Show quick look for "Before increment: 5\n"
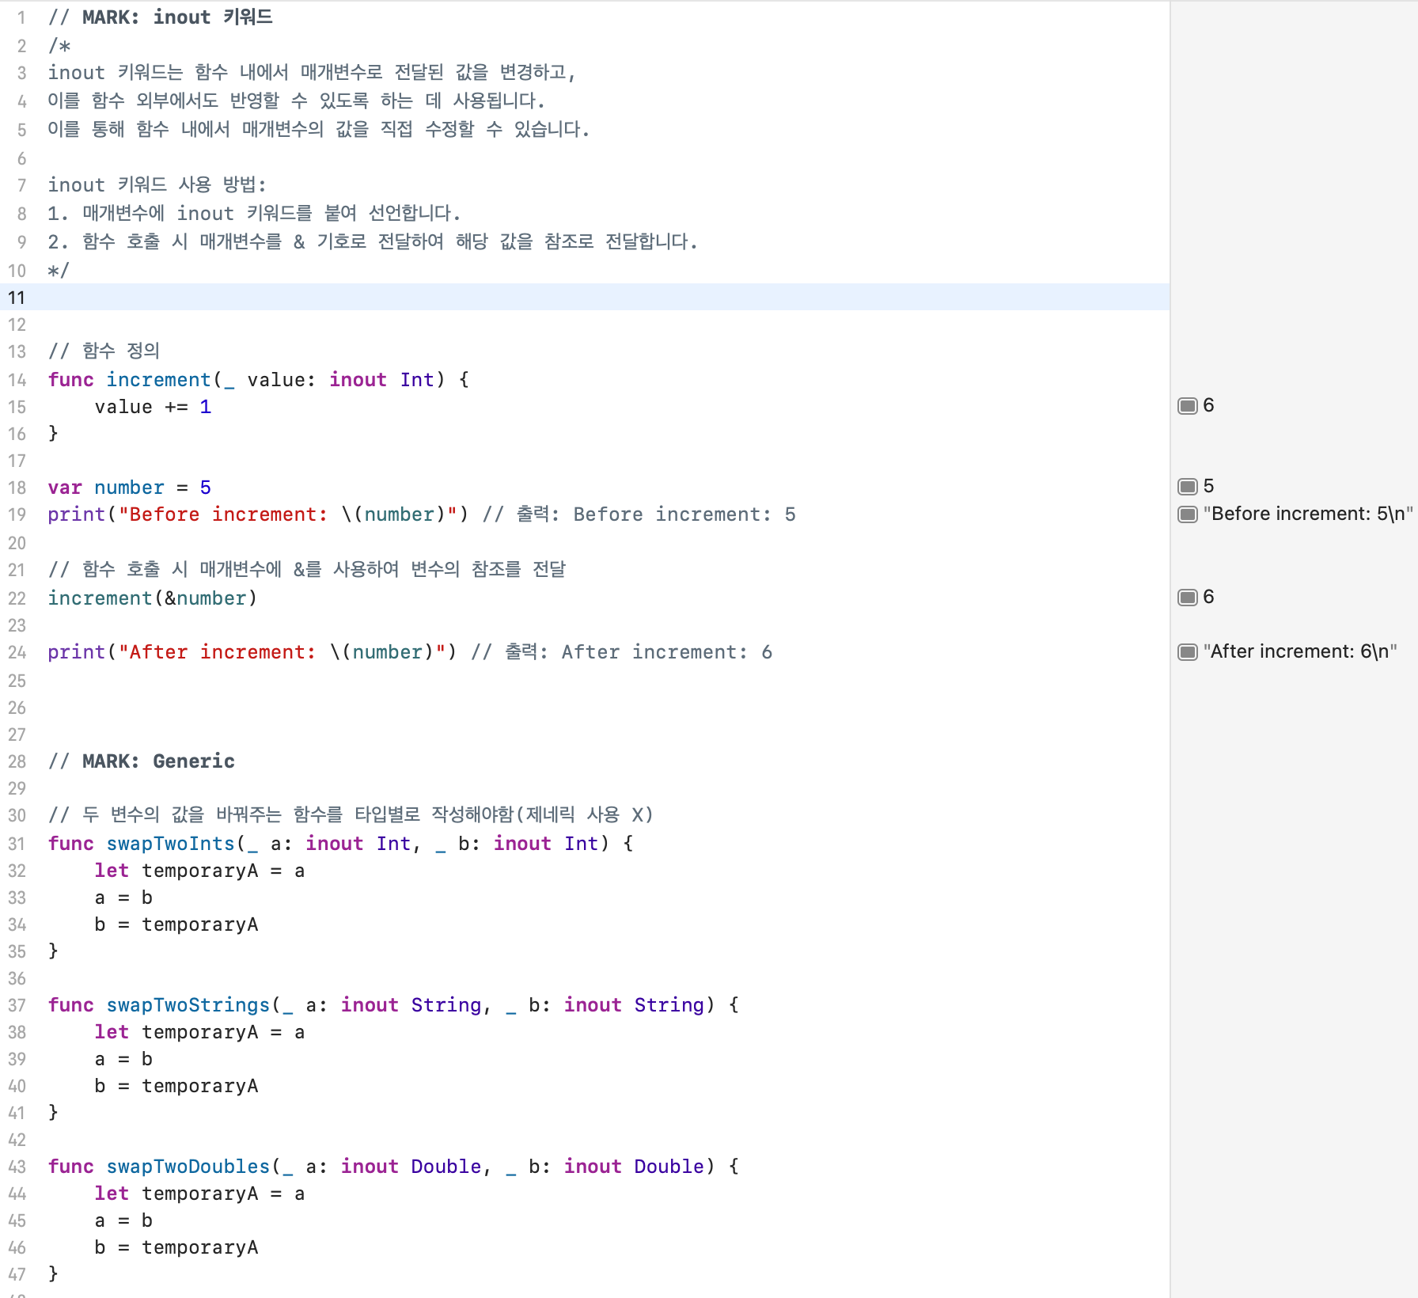Image resolution: width=1418 pixels, height=1298 pixels. (x=1187, y=514)
